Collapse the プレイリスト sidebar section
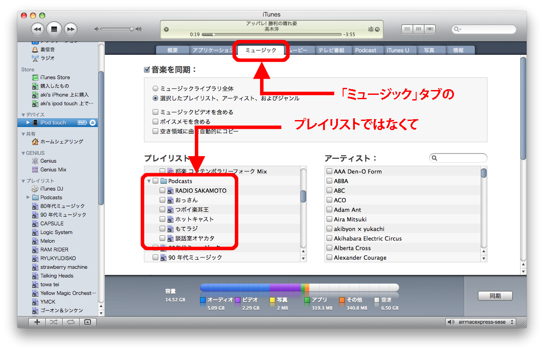544x348 pixels. [x=23, y=181]
